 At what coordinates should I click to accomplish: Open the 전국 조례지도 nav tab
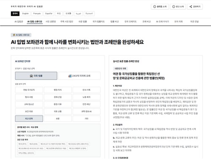click(x=130, y=21)
